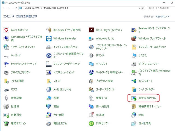
Task: Open the サウンド speaker icon
Action: [91, 55]
